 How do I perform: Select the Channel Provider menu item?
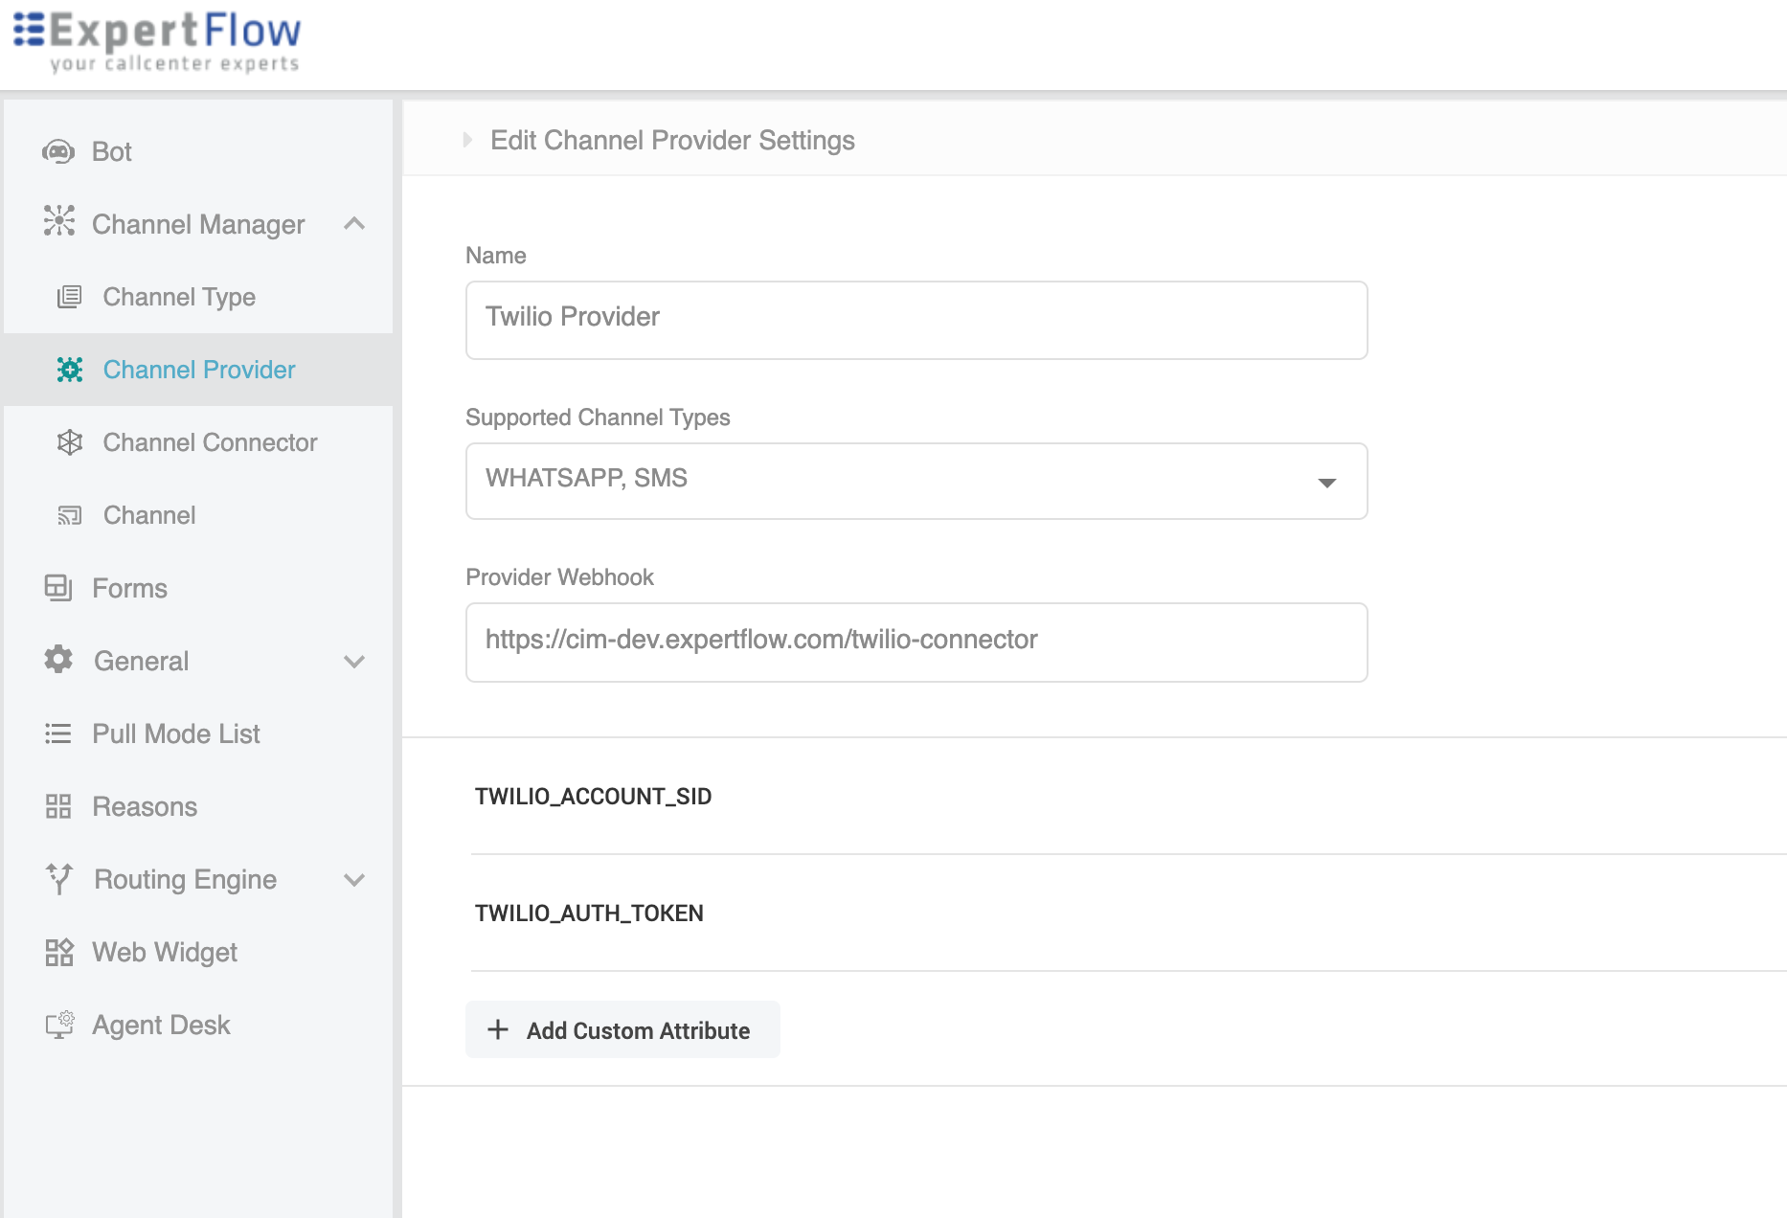coord(198,370)
